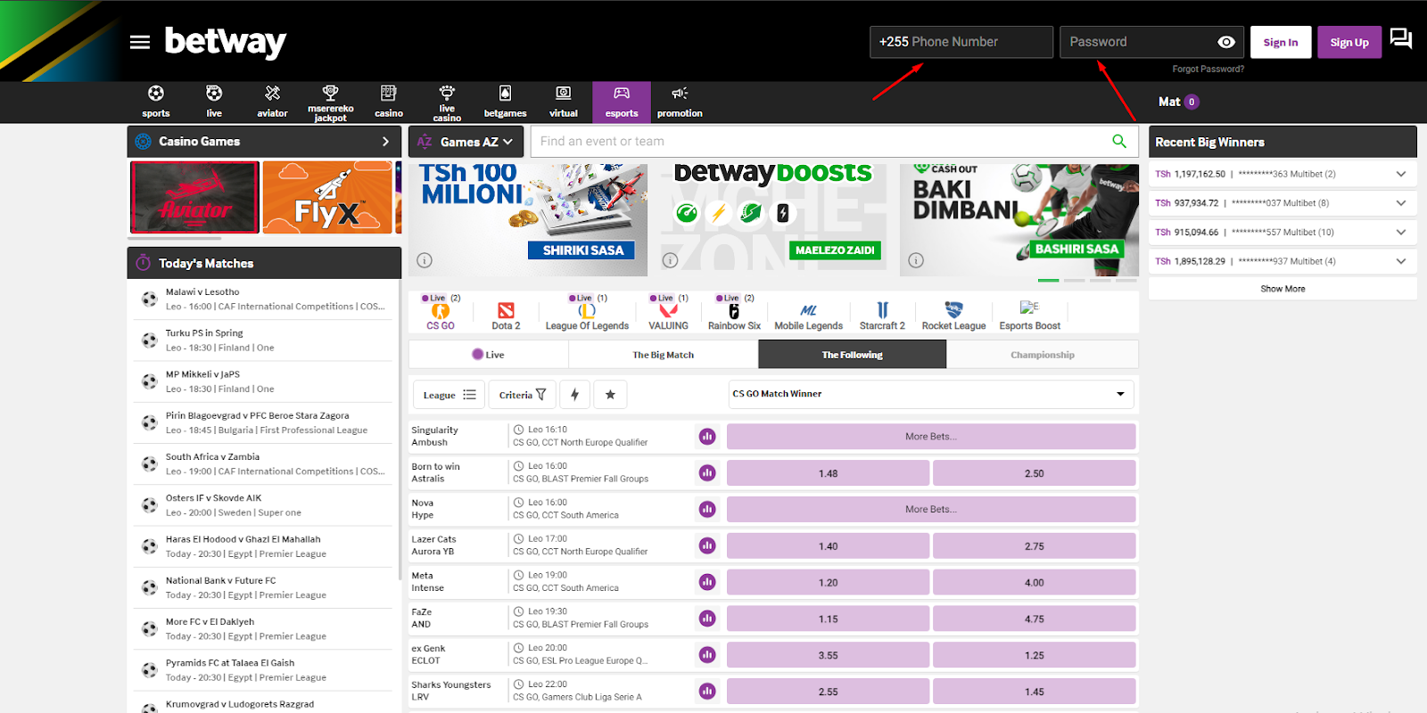This screenshot has height=713, width=1427.
Task: Focus the phone number input field
Action: click(961, 42)
